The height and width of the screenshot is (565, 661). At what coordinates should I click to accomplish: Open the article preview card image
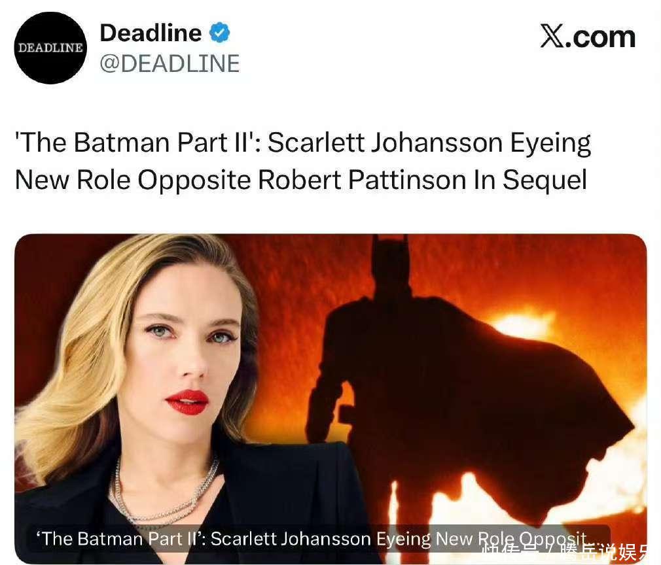click(x=330, y=399)
